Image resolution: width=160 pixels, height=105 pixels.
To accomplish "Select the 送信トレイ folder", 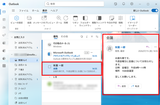I will (x=25, y=103).
